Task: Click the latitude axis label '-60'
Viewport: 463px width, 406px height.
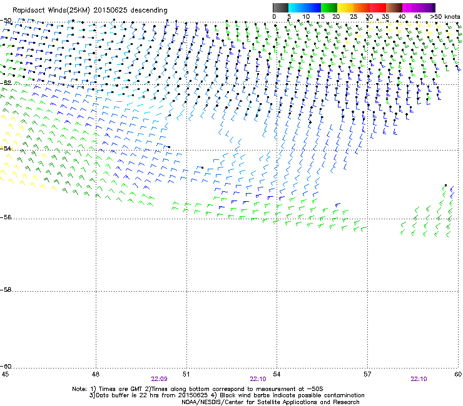Action: point(6,366)
